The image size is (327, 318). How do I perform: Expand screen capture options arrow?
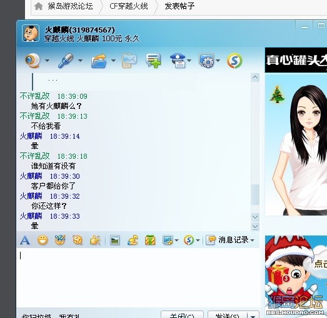point(177,241)
